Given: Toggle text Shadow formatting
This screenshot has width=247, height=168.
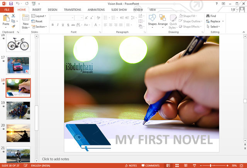Looking at the screenshot, I should click(x=68, y=25).
